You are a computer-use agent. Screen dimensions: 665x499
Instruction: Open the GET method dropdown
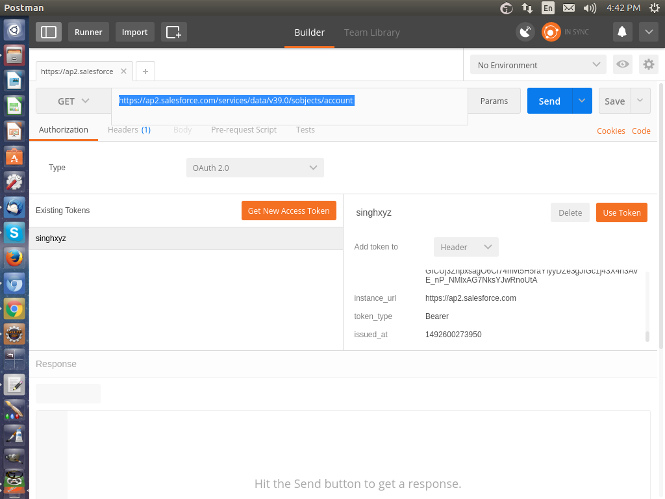click(x=73, y=101)
